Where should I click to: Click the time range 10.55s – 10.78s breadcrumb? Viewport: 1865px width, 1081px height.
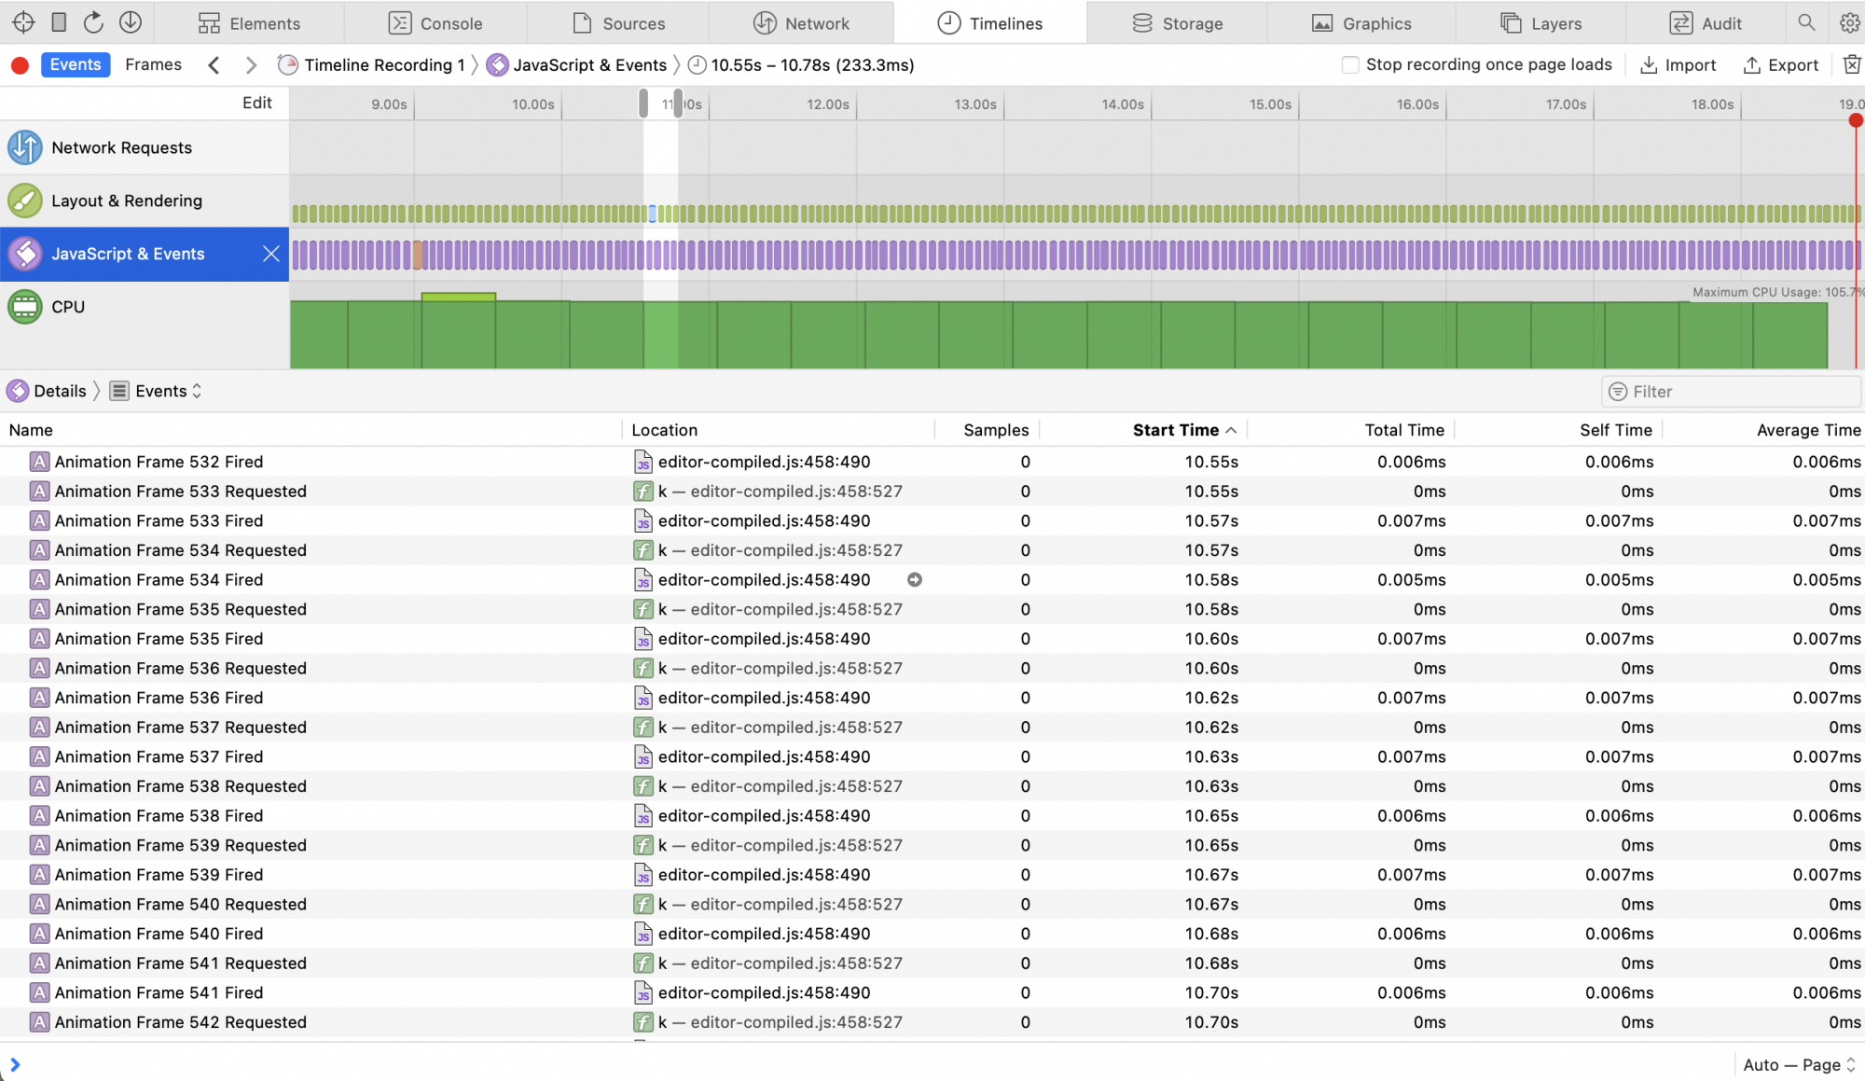(x=801, y=65)
